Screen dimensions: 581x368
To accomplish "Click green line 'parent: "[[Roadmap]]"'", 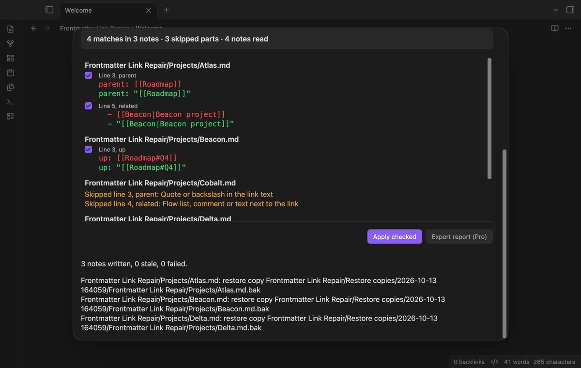I will (x=145, y=93).
